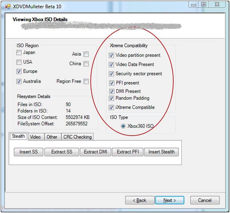
Task: Uncheck the Europe region checkbox
Action: point(19,72)
